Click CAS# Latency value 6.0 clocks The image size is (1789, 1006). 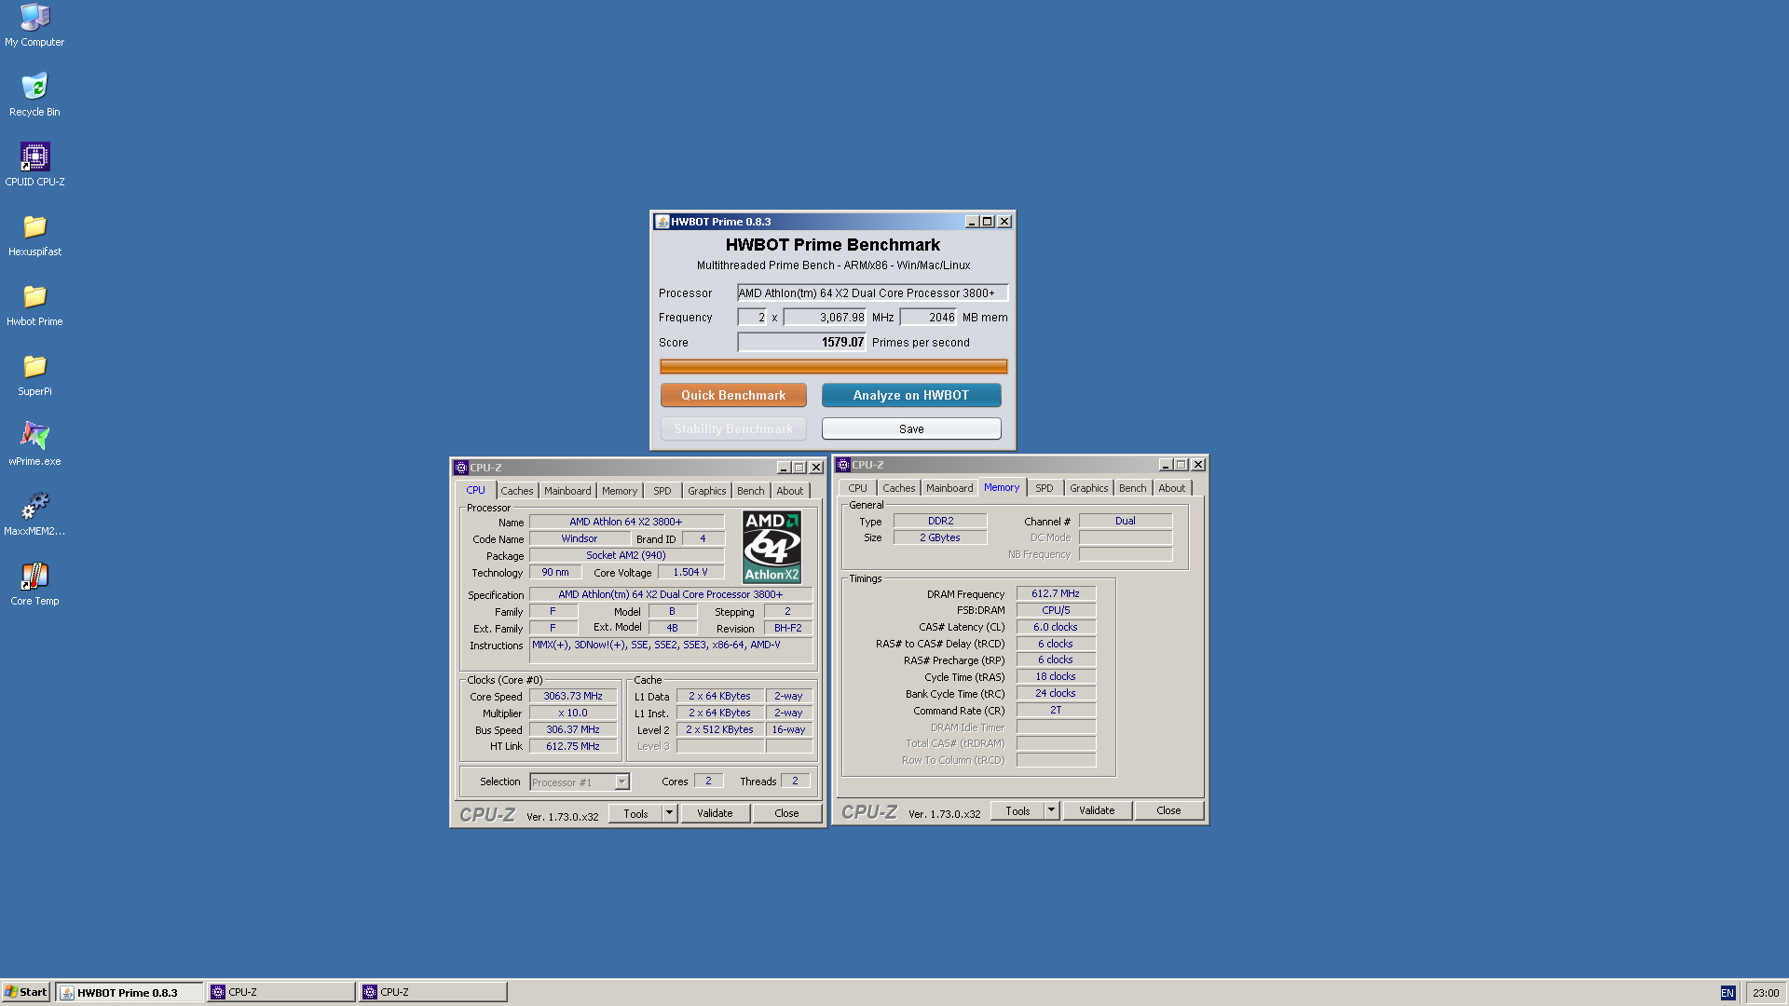point(1056,627)
